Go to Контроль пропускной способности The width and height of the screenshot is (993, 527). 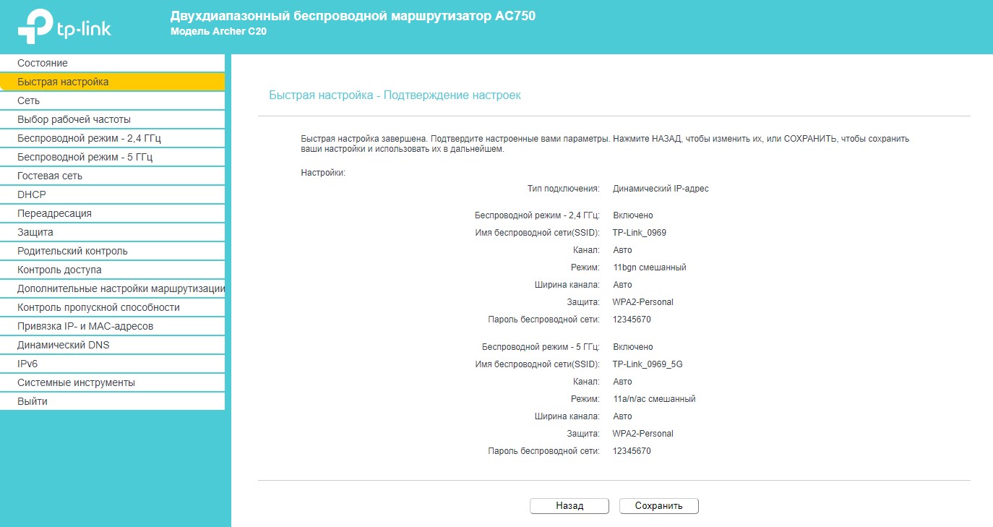(112, 307)
